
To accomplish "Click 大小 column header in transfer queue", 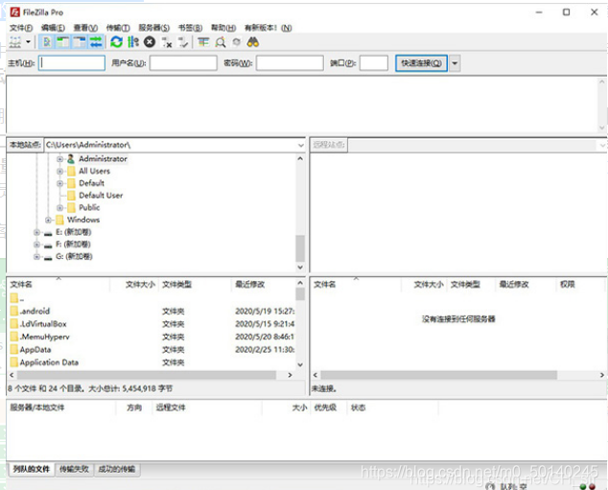I will 286,408.
